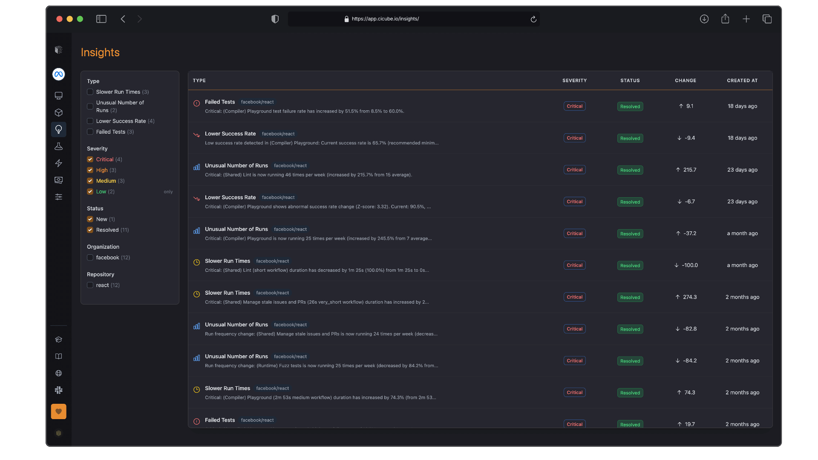
Task: Uncheck the Critical severity filter
Action: [90, 159]
